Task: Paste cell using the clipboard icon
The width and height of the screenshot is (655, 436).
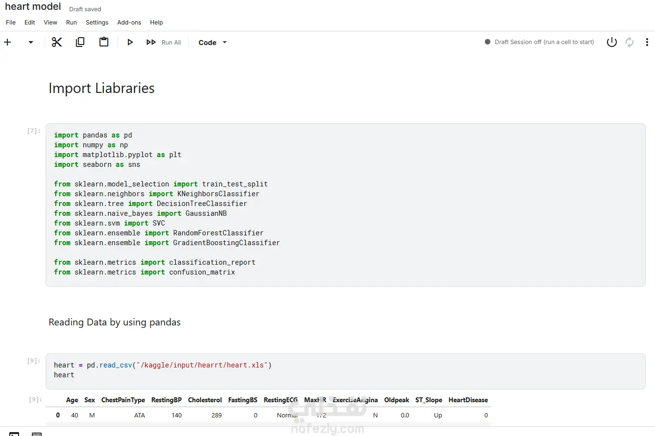Action: pos(104,43)
